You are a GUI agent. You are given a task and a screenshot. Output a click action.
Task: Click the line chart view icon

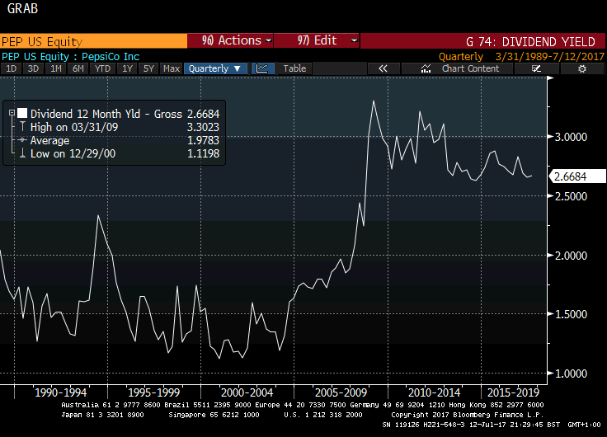tap(263, 69)
